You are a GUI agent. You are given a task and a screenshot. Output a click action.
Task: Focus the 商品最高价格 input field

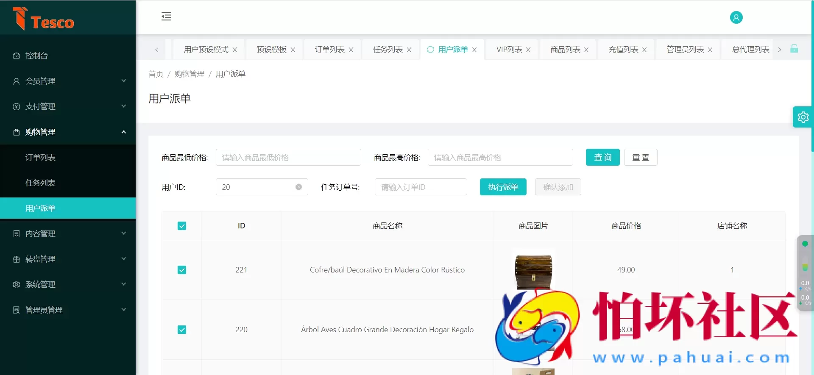pos(500,157)
